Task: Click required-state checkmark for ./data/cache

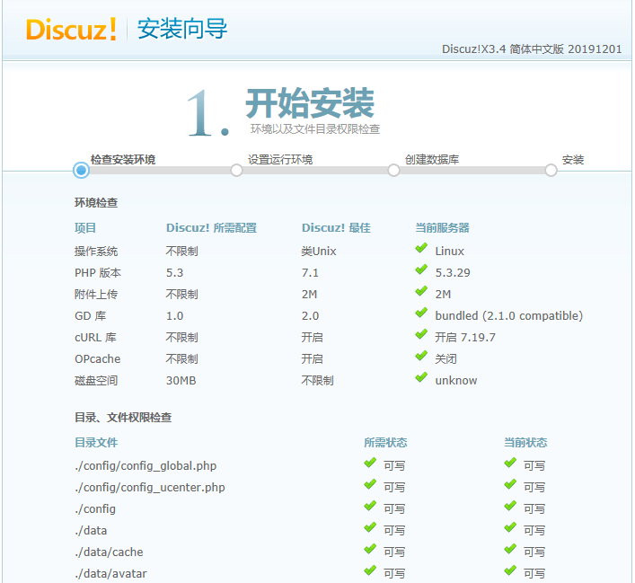Action: (370, 549)
